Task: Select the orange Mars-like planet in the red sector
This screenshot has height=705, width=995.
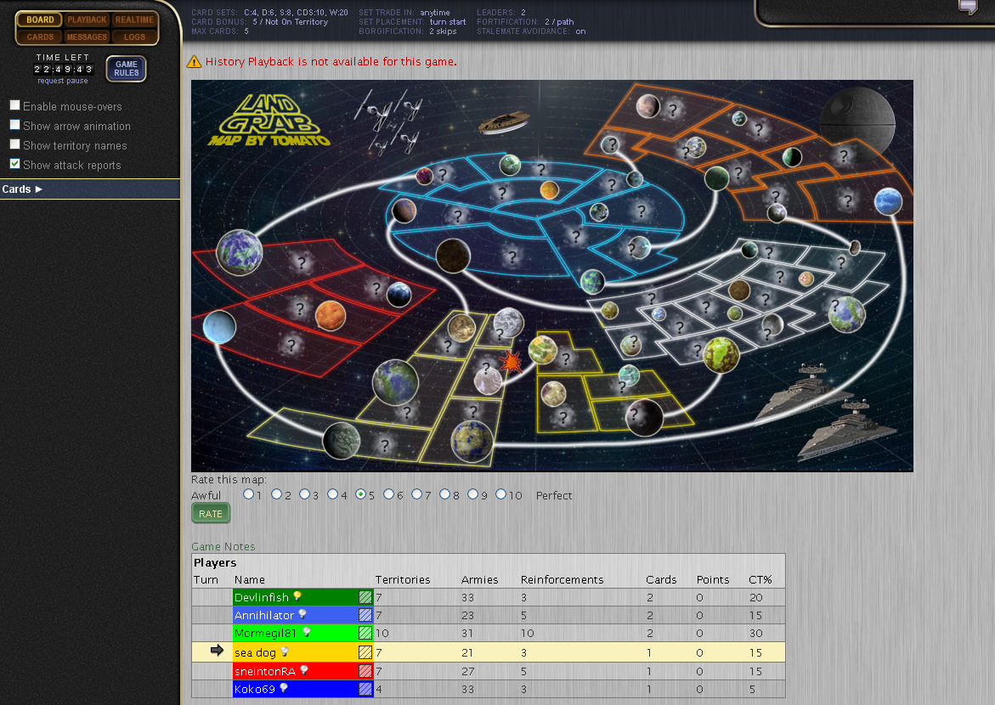Action: click(330, 315)
